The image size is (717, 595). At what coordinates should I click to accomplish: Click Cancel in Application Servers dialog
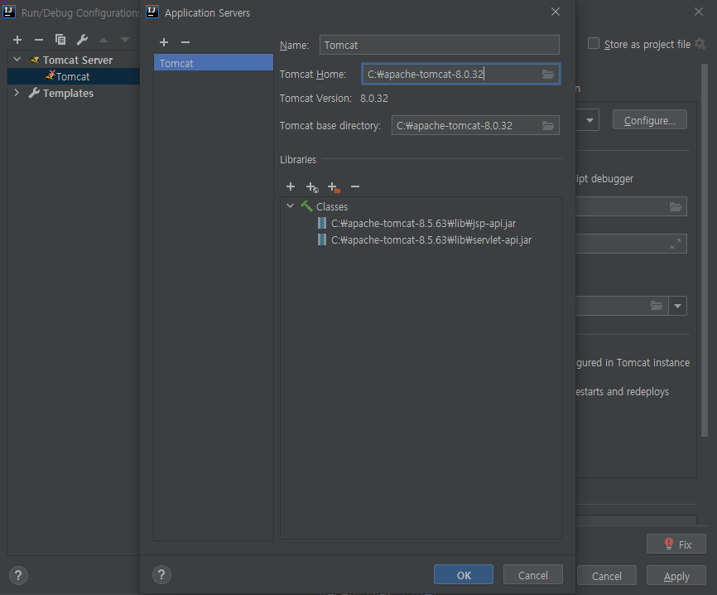click(x=532, y=575)
